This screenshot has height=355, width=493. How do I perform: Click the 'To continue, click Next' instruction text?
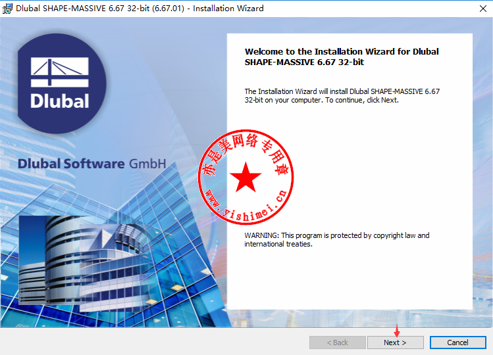click(x=362, y=100)
